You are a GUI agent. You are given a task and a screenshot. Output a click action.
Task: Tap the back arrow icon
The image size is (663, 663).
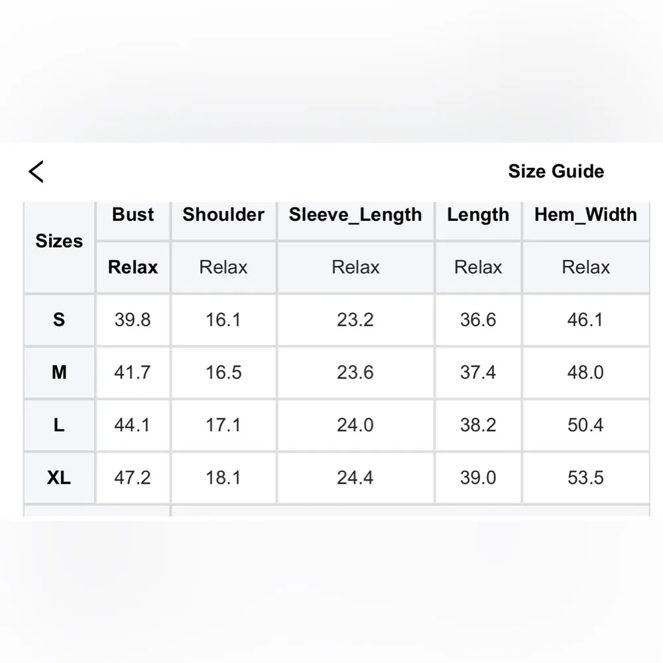(x=36, y=172)
